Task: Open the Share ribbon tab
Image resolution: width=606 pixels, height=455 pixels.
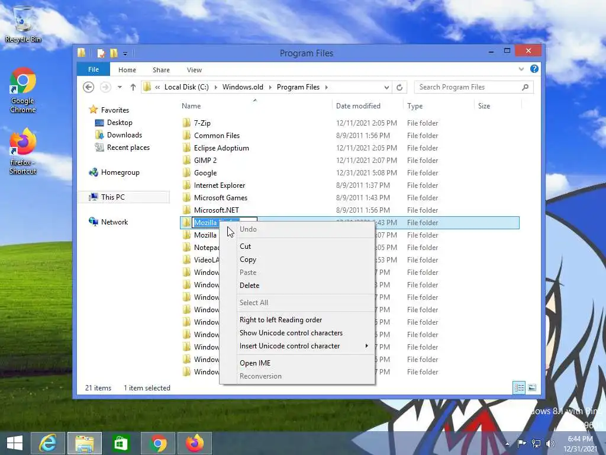Action: [161, 70]
